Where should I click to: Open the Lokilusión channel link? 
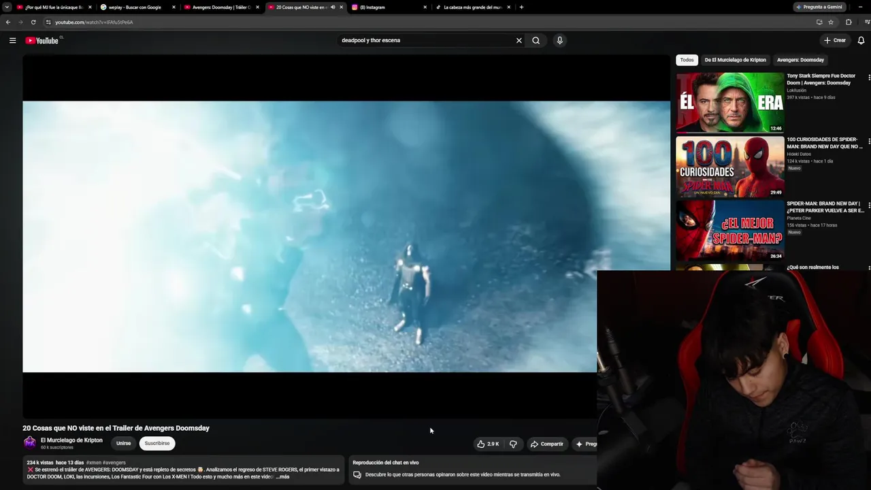pyautogui.click(x=797, y=90)
